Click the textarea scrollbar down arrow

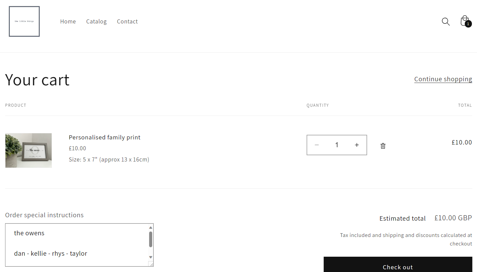151,257
